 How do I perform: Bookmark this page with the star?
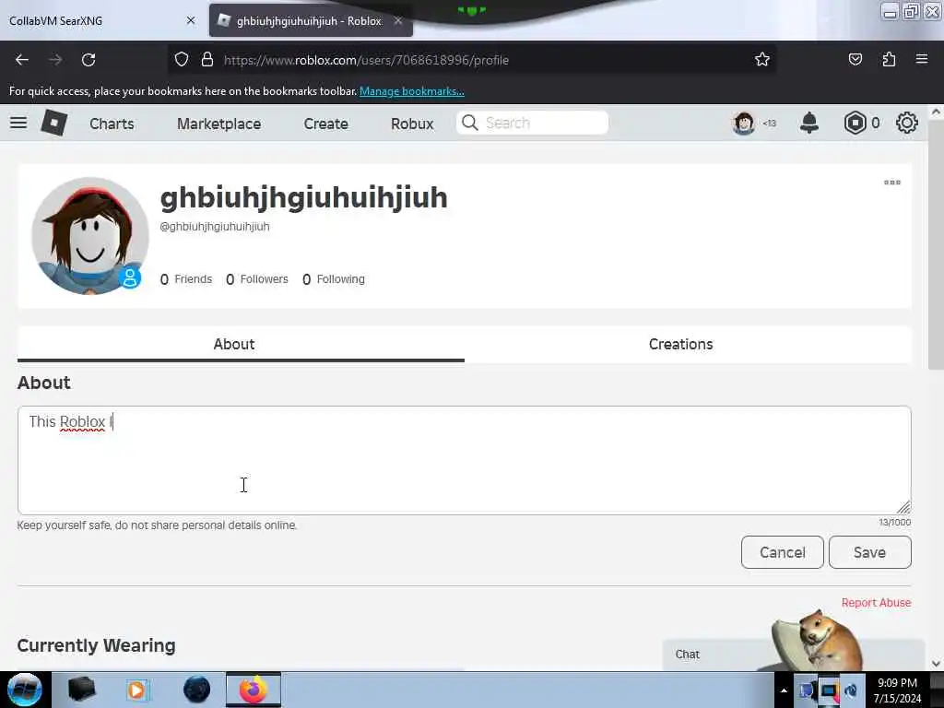762,59
